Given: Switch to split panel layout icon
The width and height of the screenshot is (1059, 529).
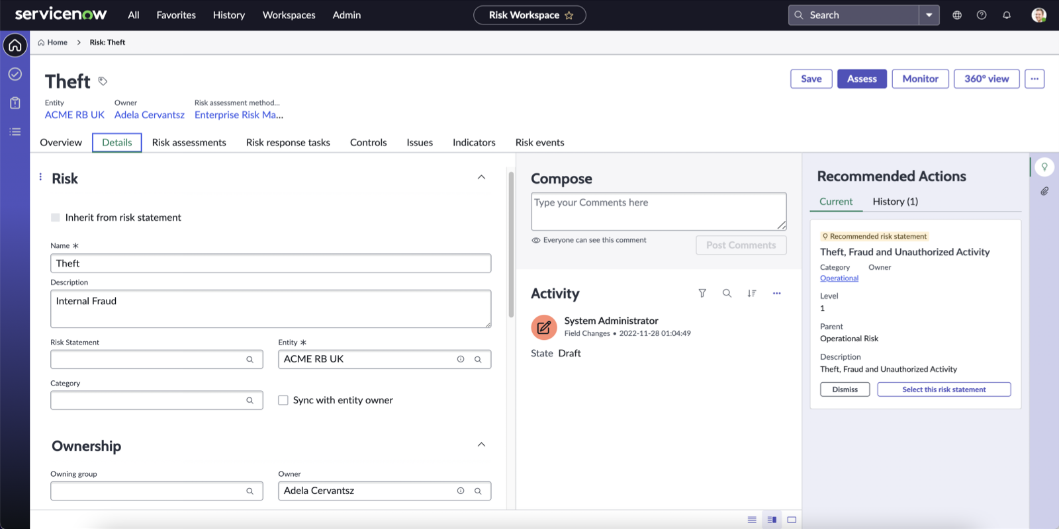Looking at the screenshot, I should (772, 520).
